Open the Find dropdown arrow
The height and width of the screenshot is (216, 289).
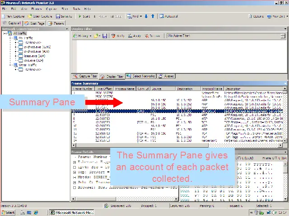(141, 16)
